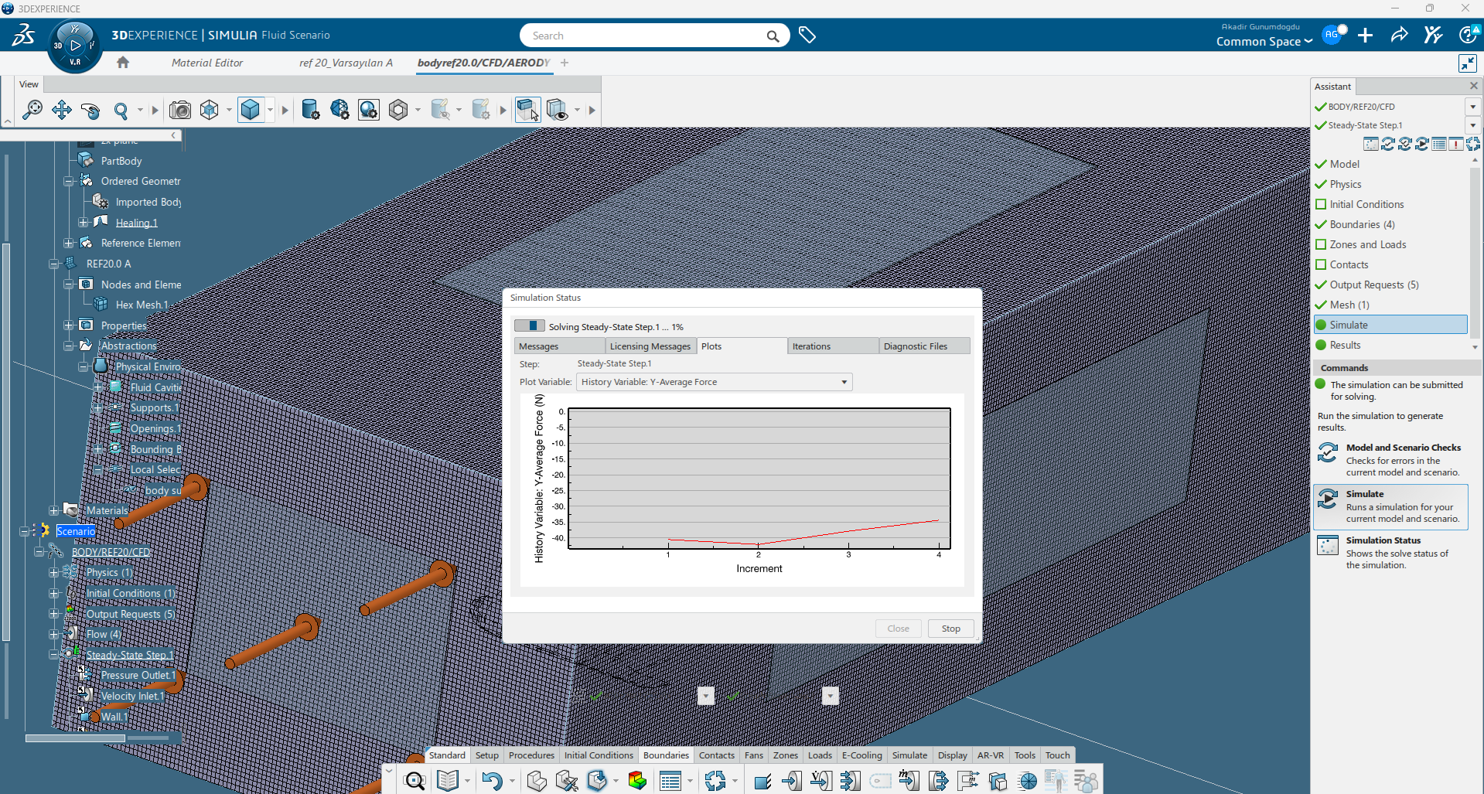Viewport: 1484px width, 794px height.
Task: Open the Steady-State Step.1 dropdown in Assistant
Action: (x=1472, y=125)
